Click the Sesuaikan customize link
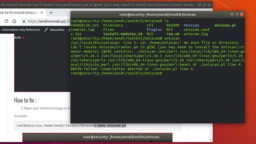256x144 pixels. [57, 30]
